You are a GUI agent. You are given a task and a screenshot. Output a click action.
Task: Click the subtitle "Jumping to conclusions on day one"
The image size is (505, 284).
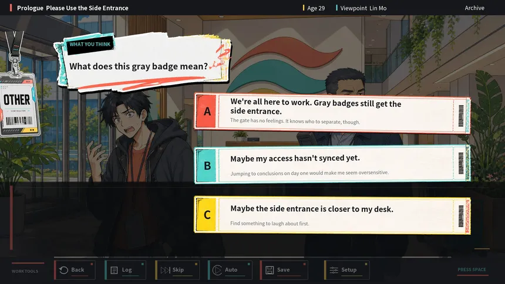coord(309,173)
